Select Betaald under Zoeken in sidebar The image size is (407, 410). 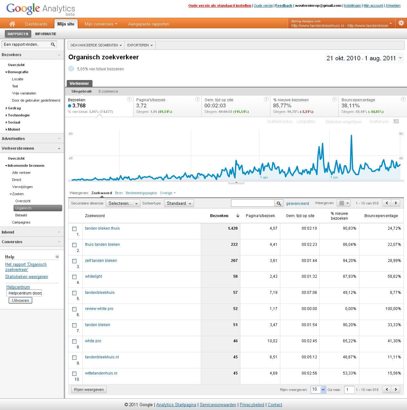pos(21,215)
